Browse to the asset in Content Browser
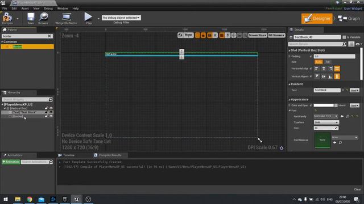This screenshot has height=204, width=364. coord(43,19)
